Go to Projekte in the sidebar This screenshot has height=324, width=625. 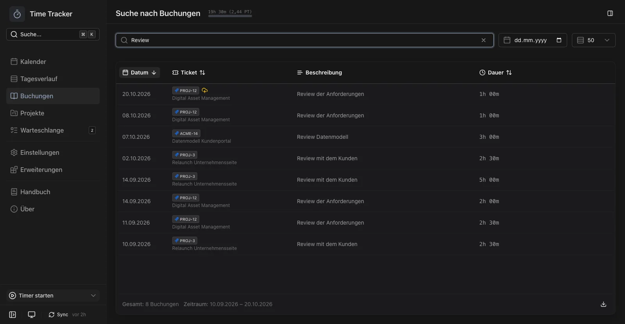(53, 113)
